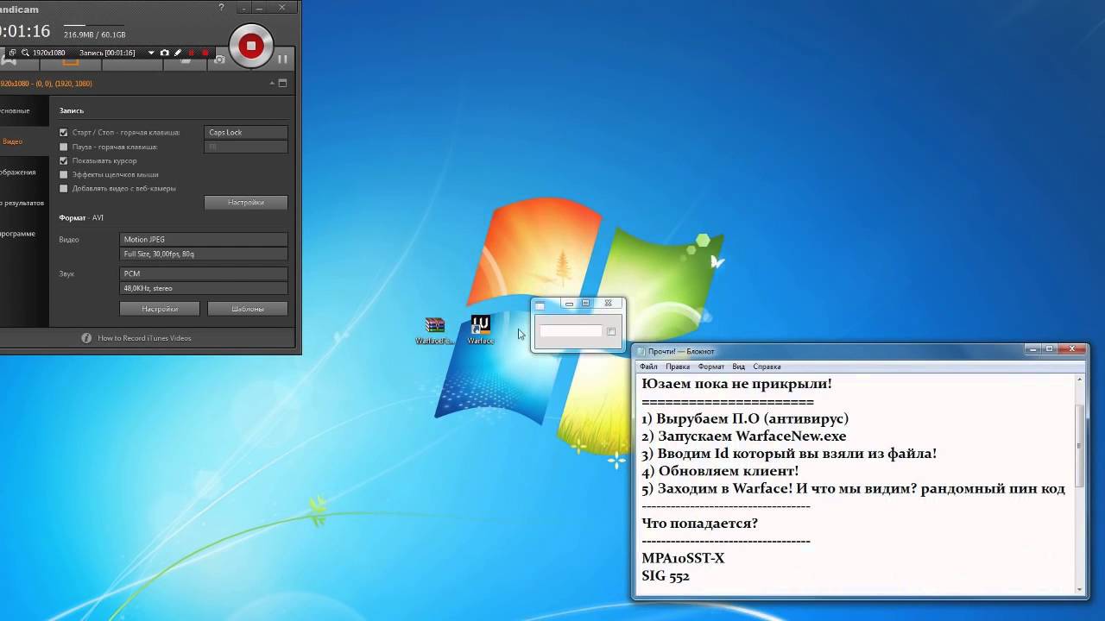
Task: Click the line 'Юзаем пока не прикрыли!'
Action: click(736, 384)
